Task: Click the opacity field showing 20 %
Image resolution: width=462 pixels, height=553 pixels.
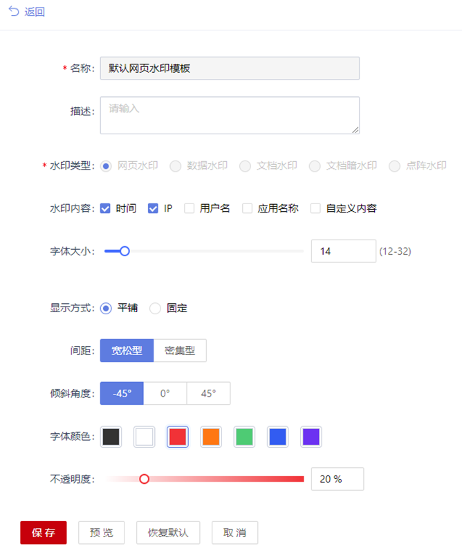Action: 338,479
